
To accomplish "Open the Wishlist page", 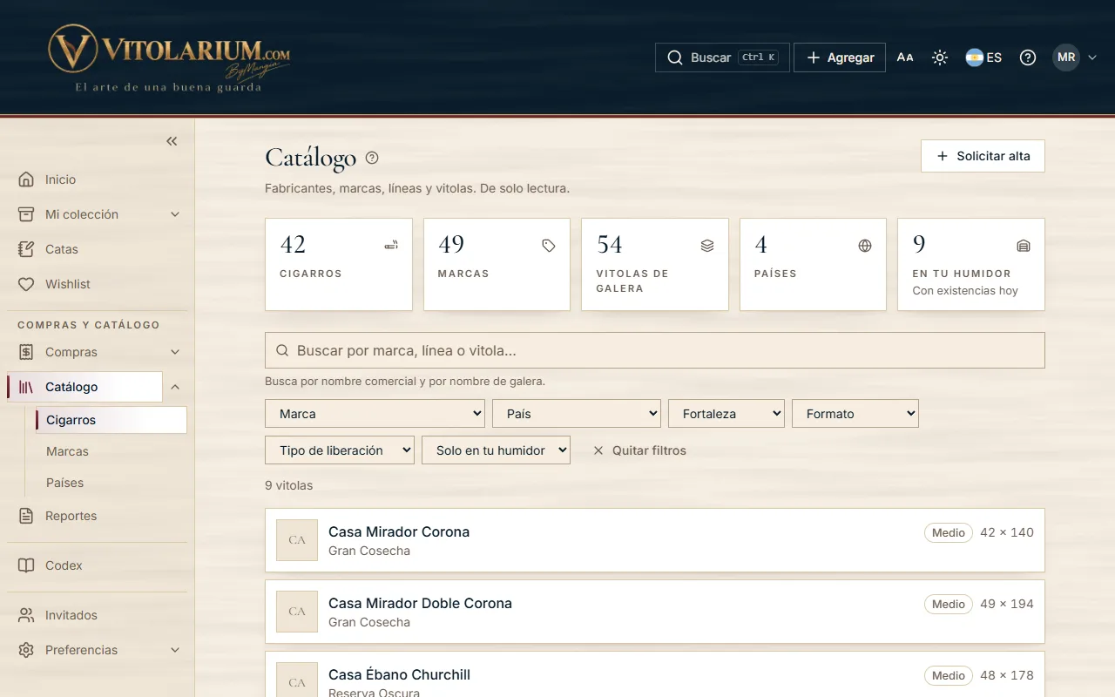I will tap(98, 284).
